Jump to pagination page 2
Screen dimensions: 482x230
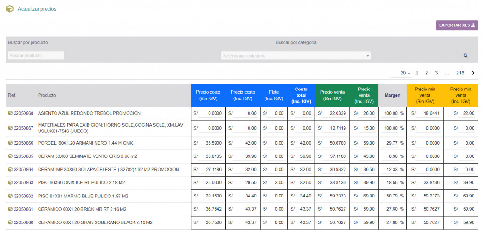tap(426, 73)
